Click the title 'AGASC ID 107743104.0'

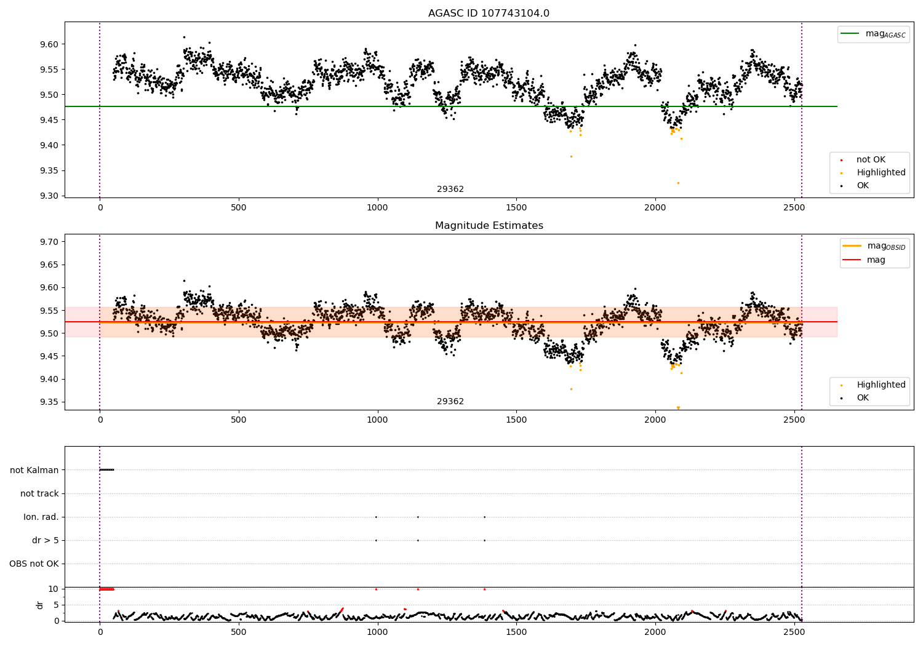tap(489, 14)
